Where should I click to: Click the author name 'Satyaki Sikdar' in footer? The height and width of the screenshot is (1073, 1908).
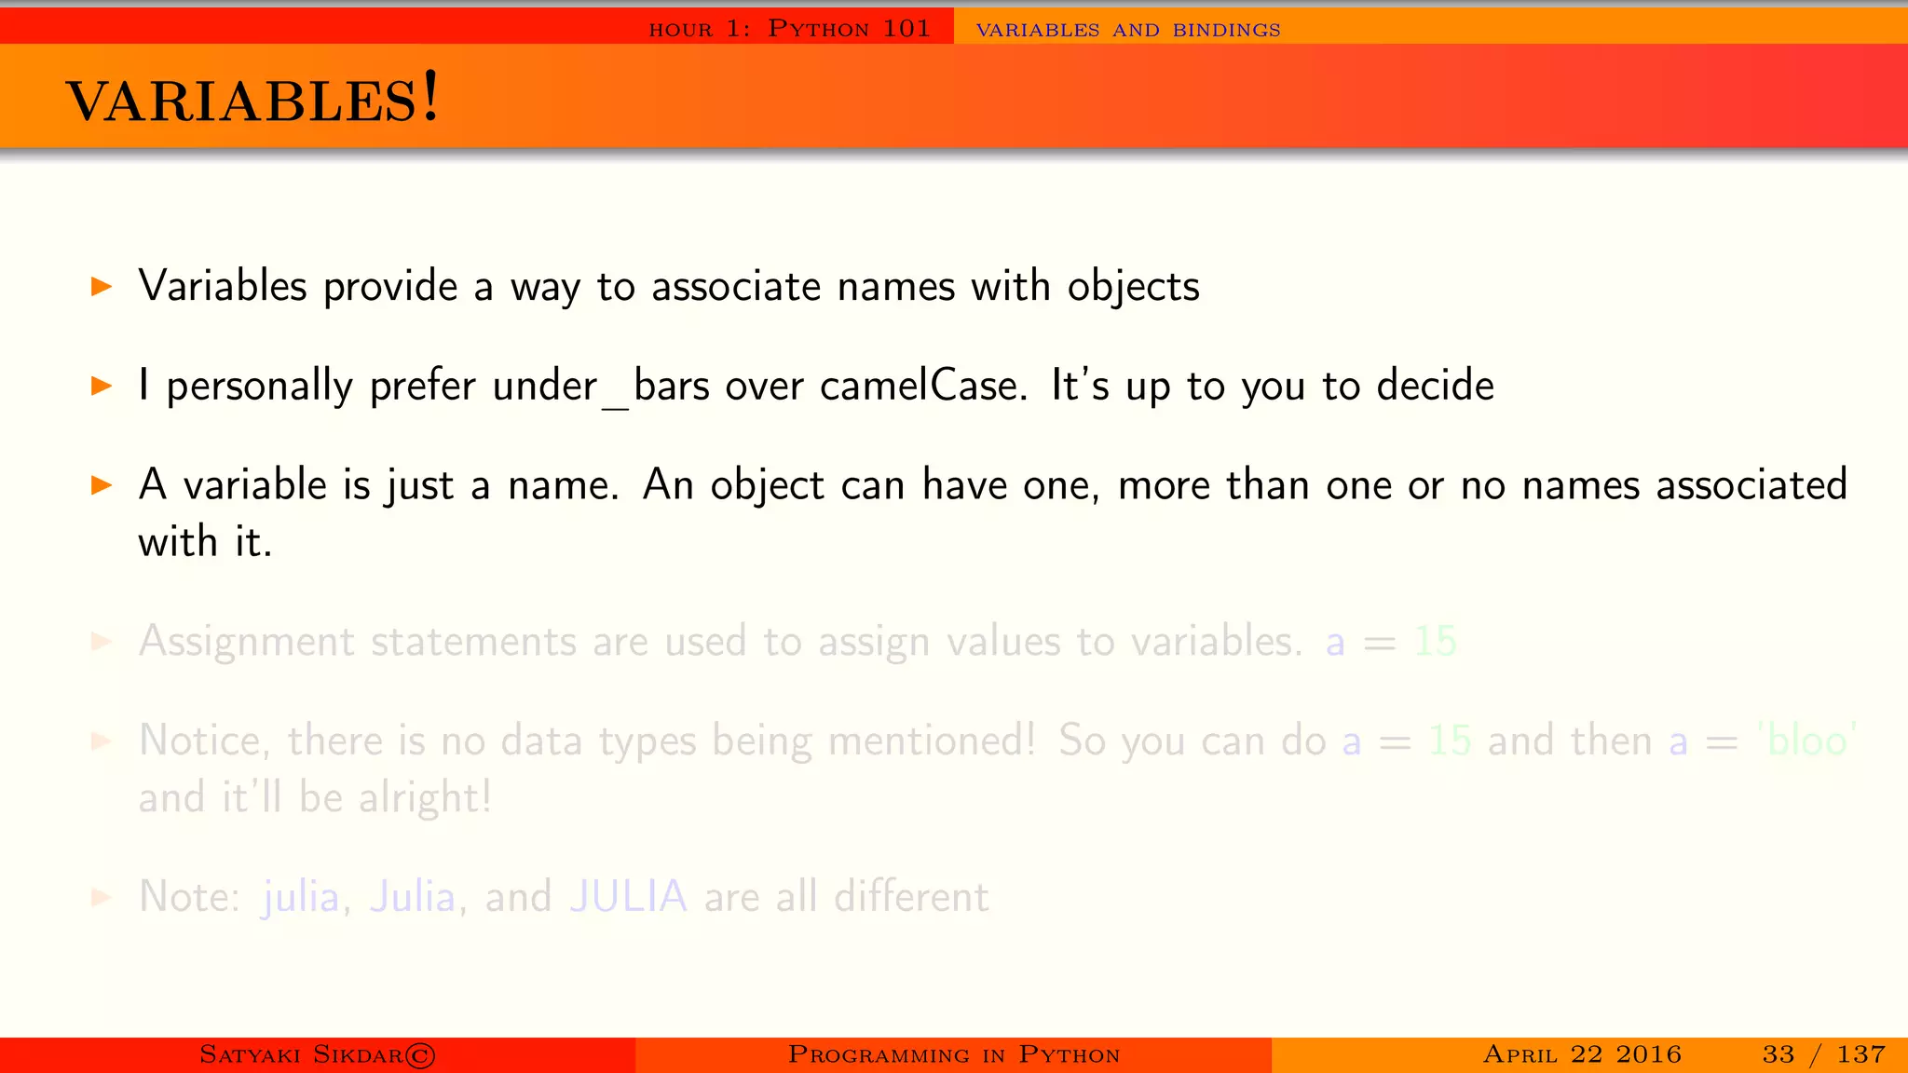coord(318,1054)
